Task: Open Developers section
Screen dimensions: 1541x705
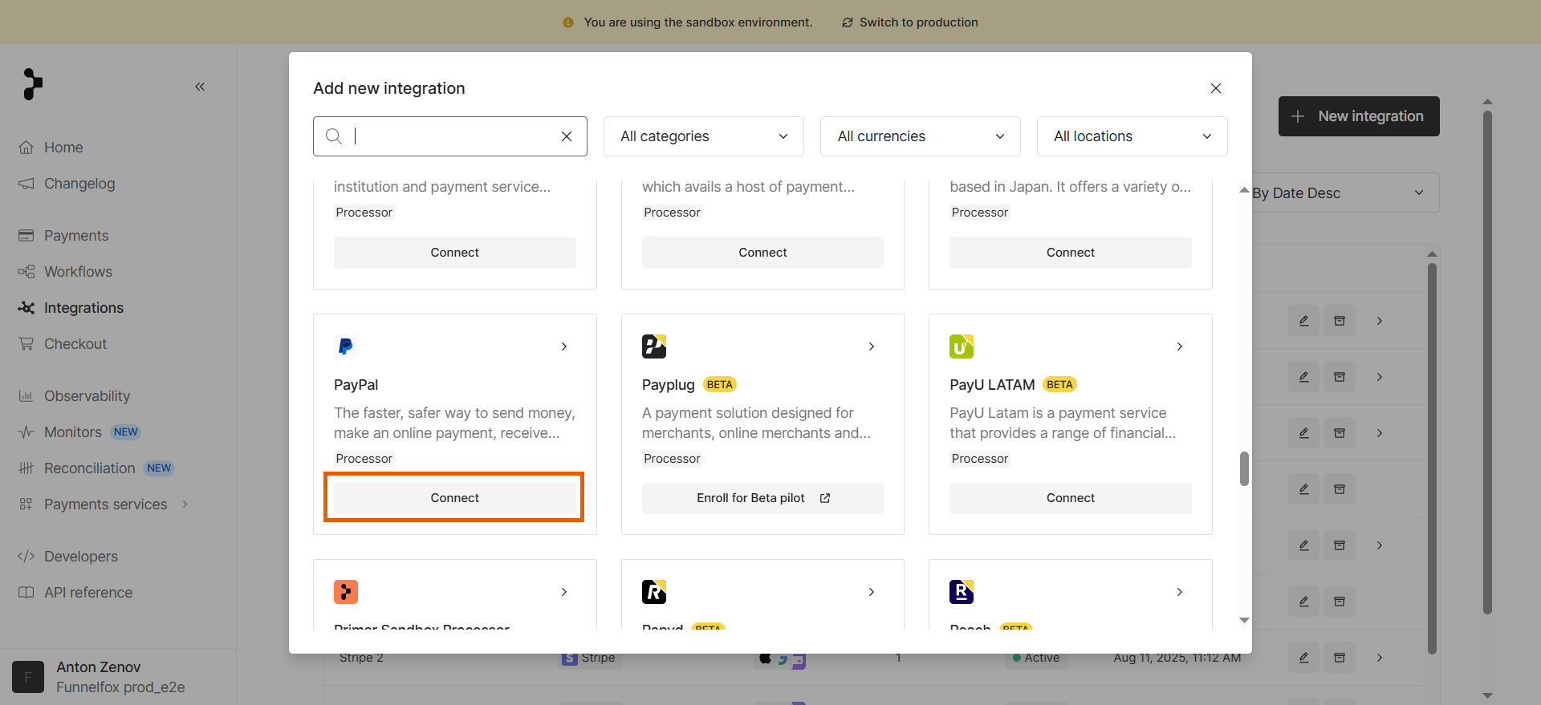Action: pyautogui.click(x=81, y=557)
